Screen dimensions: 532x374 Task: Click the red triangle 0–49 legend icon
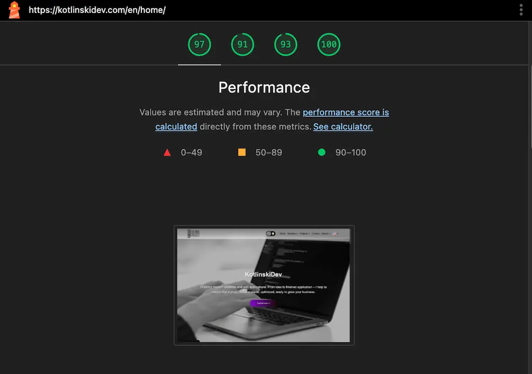pyautogui.click(x=167, y=153)
